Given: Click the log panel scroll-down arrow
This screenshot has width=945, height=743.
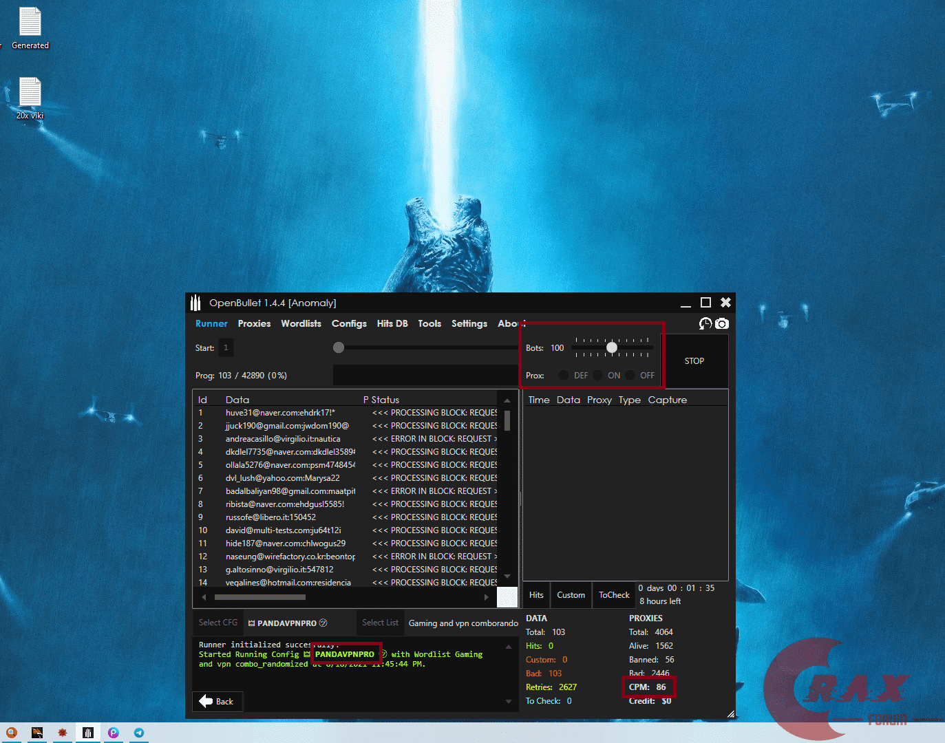Looking at the screenshot, I should click(x=509, y=702).
